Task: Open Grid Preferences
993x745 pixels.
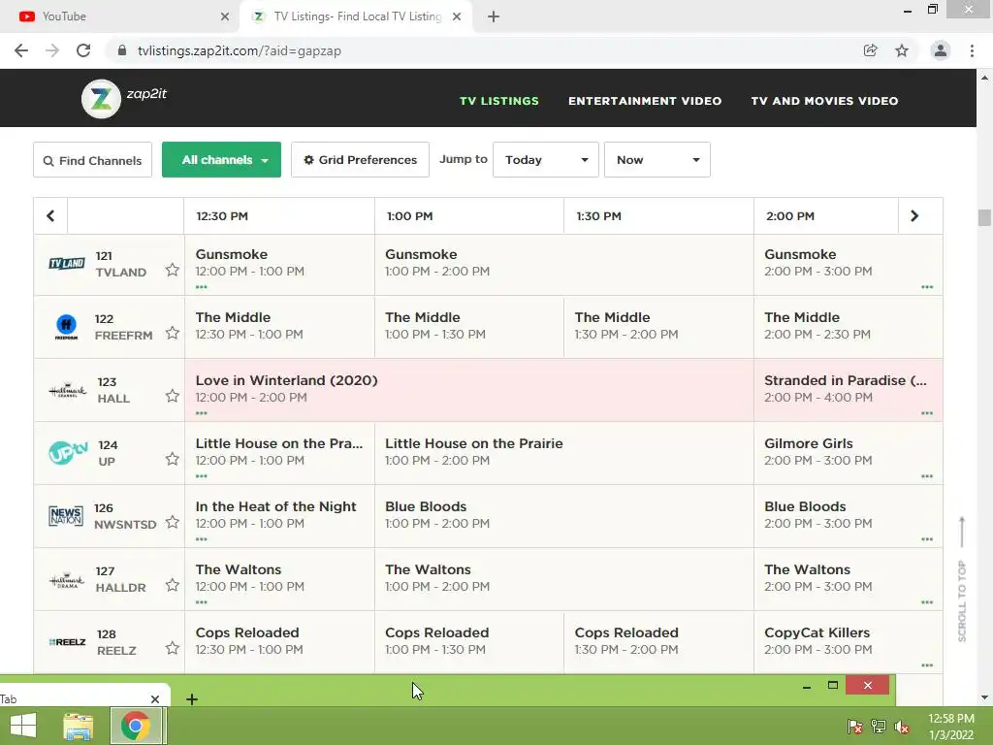Action: [361, 160]
